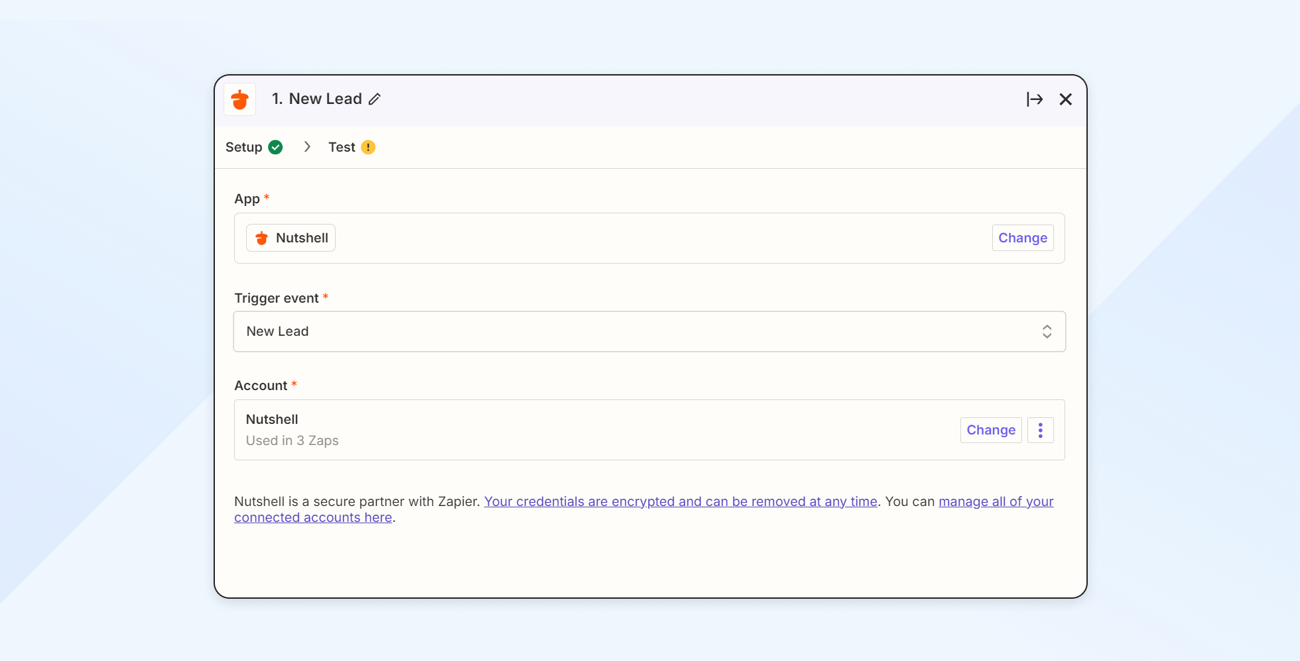Change the Nutshell Account
1300x661 pixels.
(990, 430)
